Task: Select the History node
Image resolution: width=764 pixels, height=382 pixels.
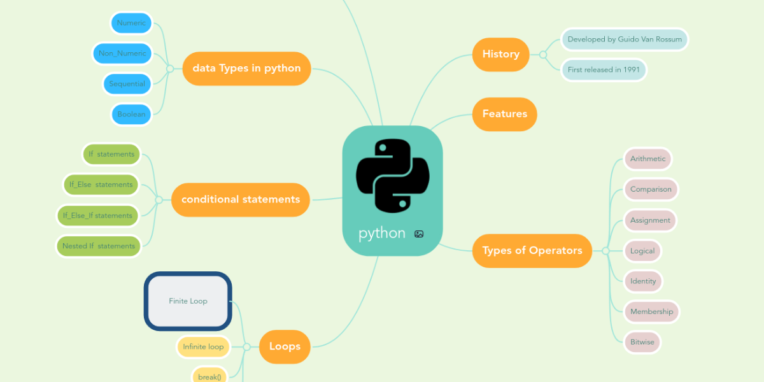Action: click(501, 54)
